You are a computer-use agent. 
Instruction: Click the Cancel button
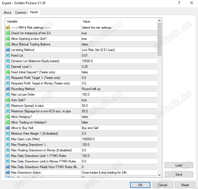(x=163, y=185)
